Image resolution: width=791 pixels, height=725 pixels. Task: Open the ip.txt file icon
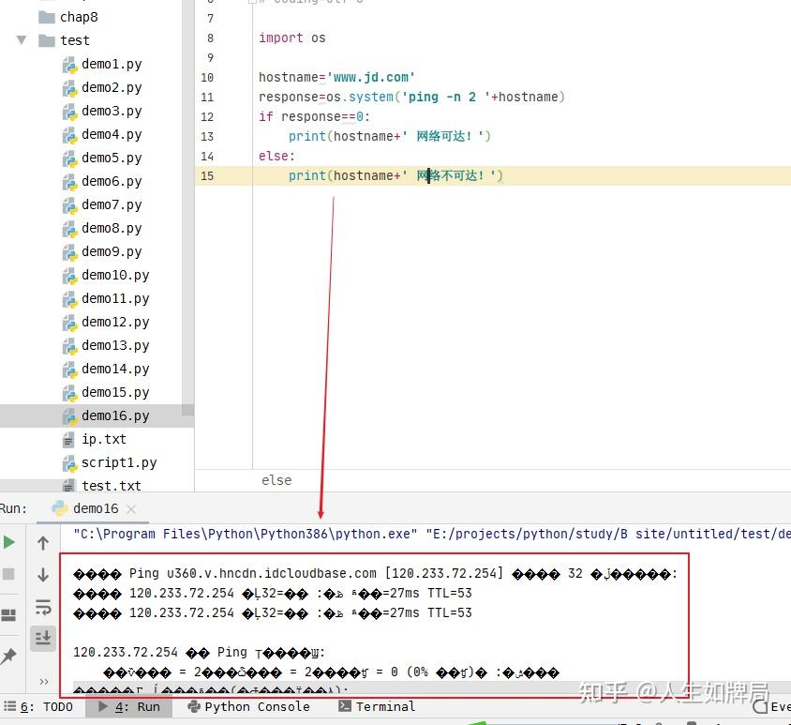pyautogui.click(x=68, y=440)
